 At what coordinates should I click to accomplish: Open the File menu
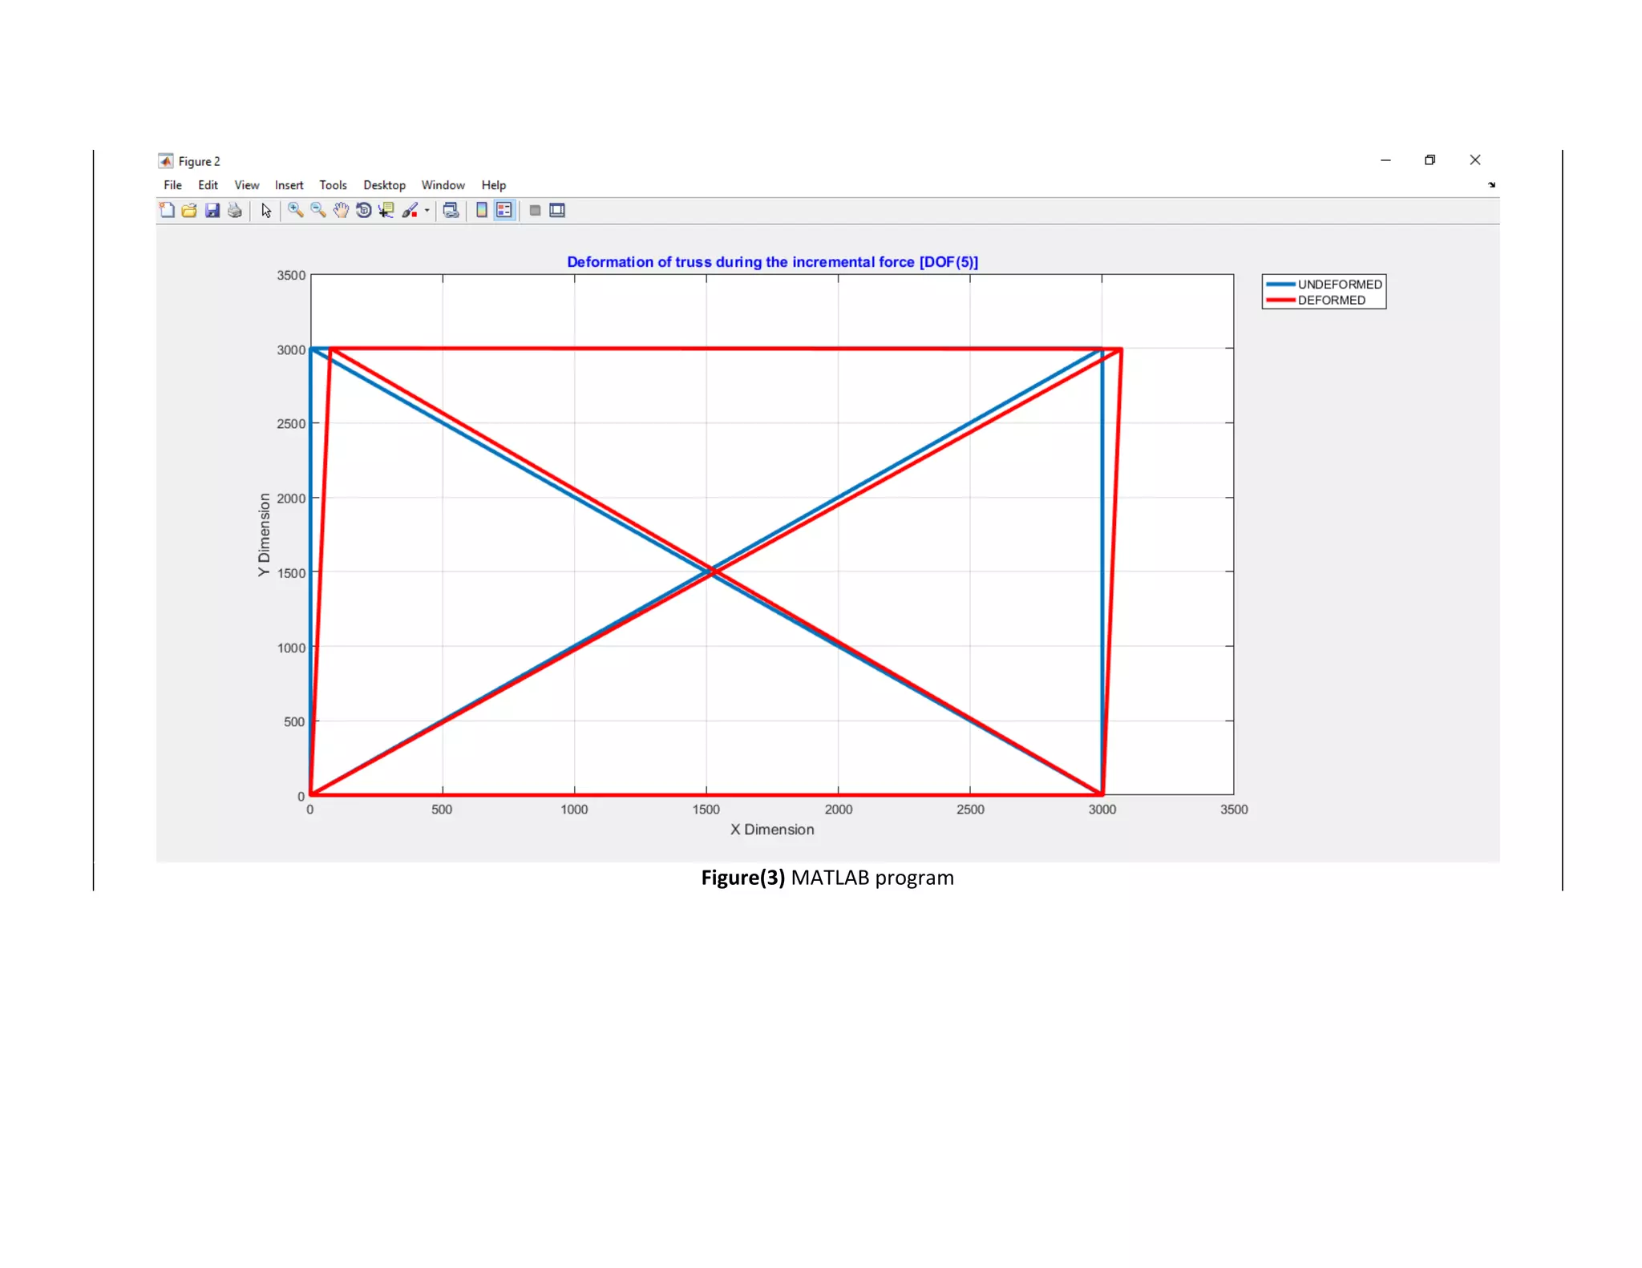[x=172, y=185]
